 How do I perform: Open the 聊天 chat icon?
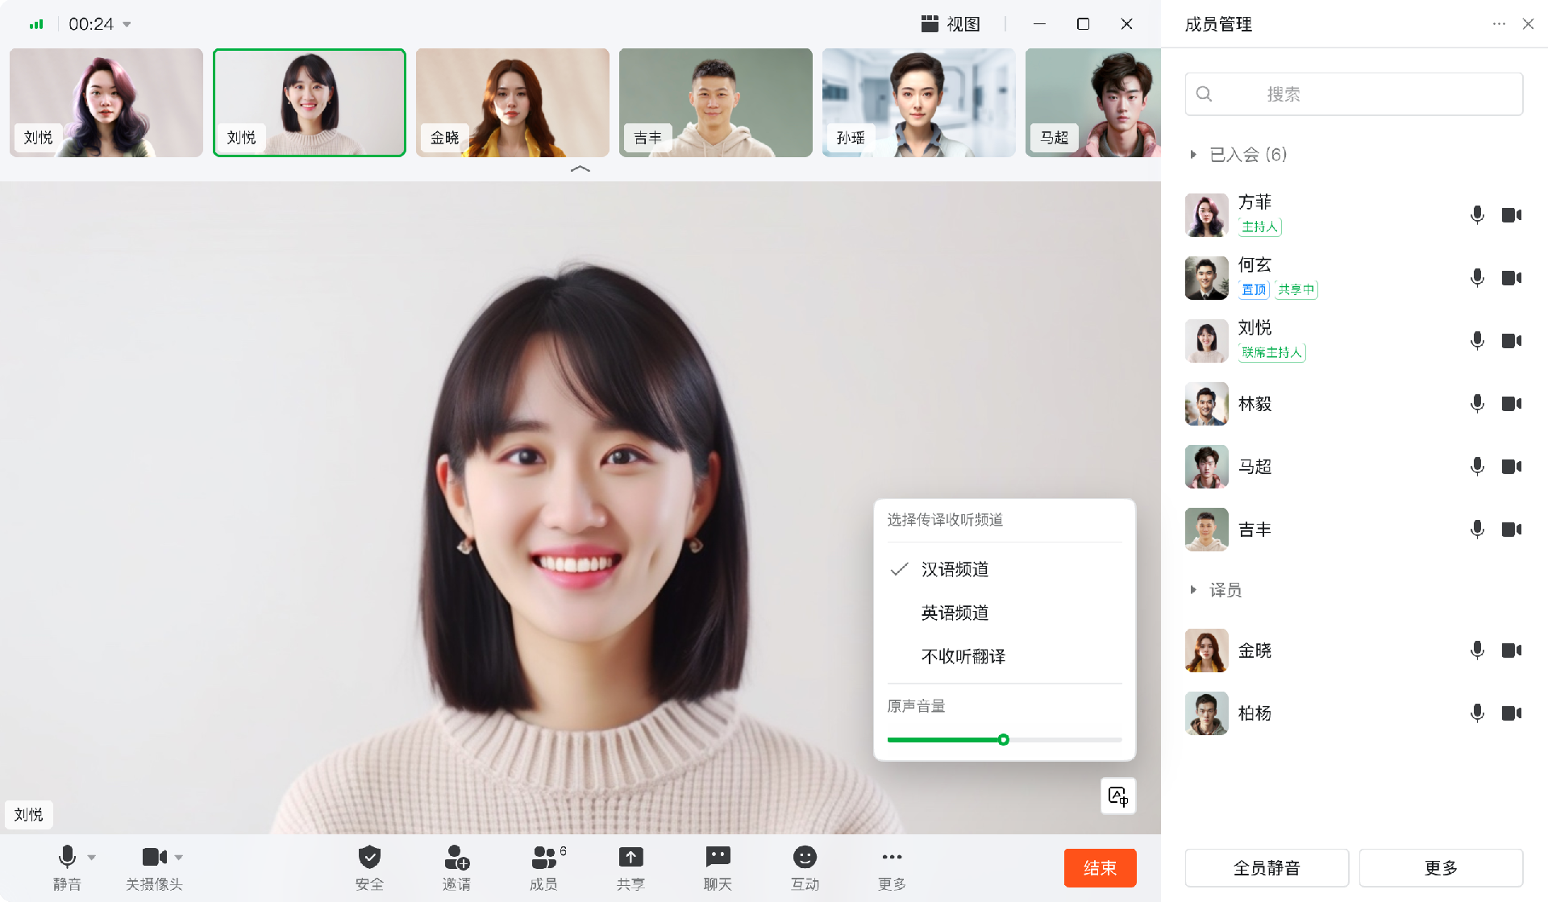pos(718,857)
